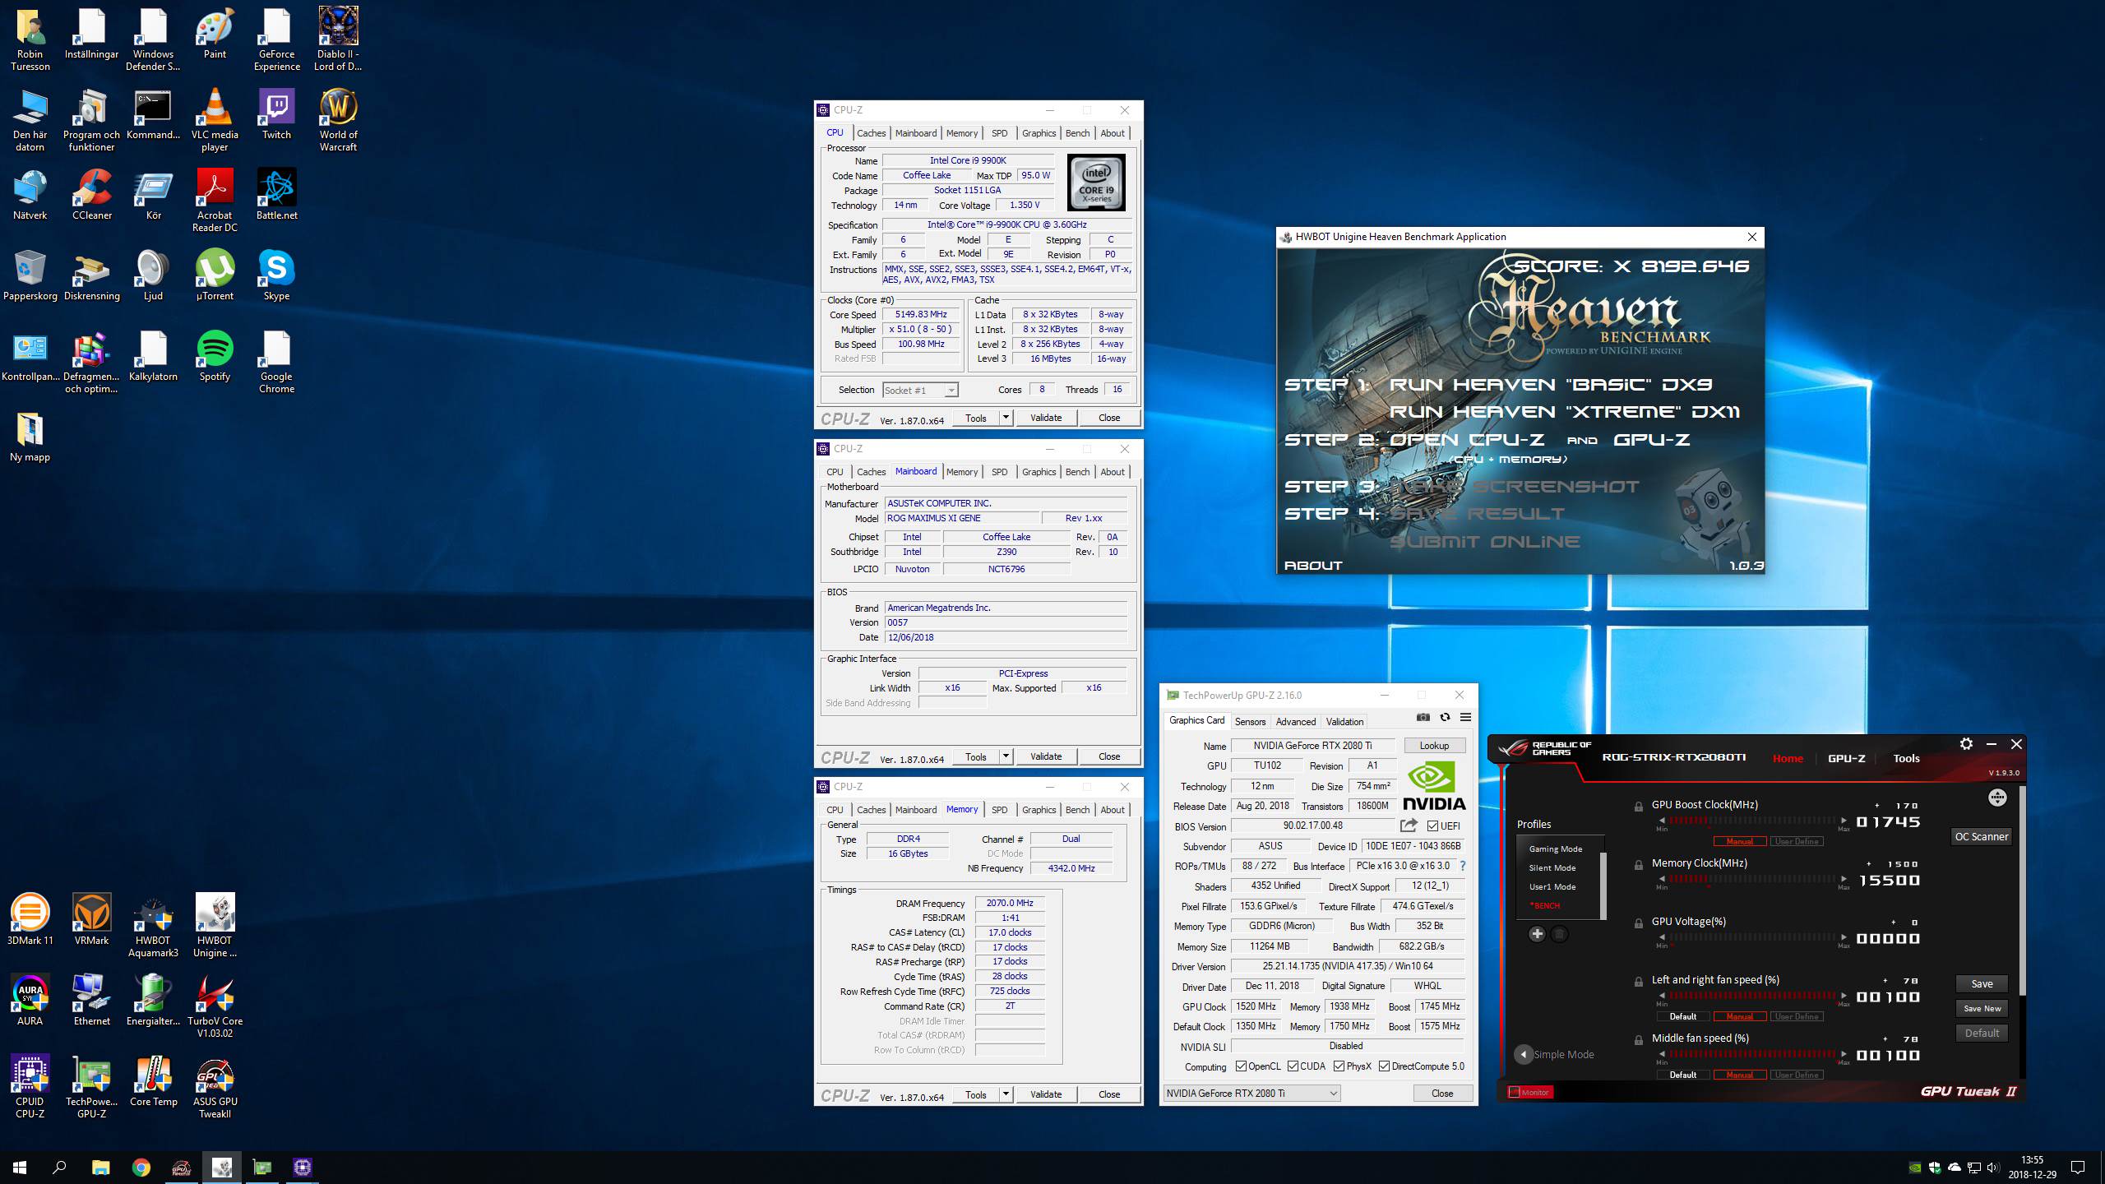Click the GPU-Z refresh icon
The width and height of the screenshot is (2105, 1184).
pyautogui.click(x=1445, y=717)
